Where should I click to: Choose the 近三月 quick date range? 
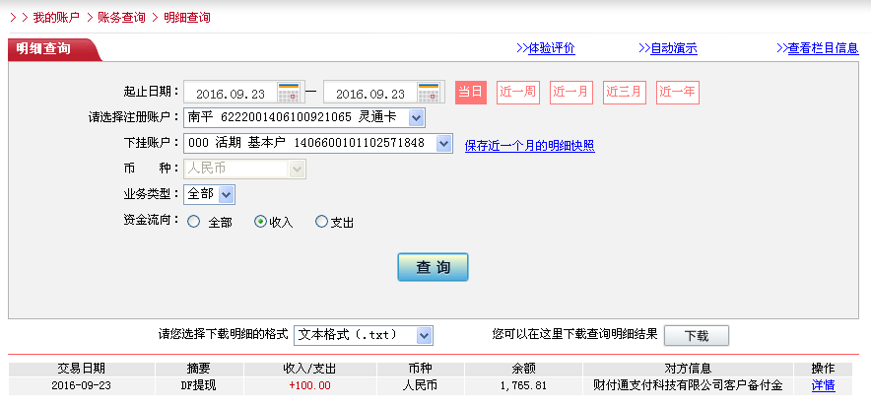(x=624, y=93)
